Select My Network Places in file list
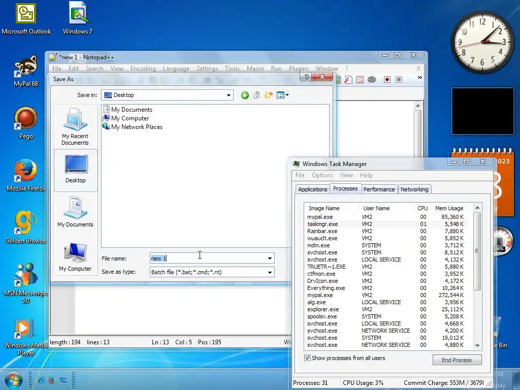Image resolution: width=520 pixels, height=390 pixels. 133,126
